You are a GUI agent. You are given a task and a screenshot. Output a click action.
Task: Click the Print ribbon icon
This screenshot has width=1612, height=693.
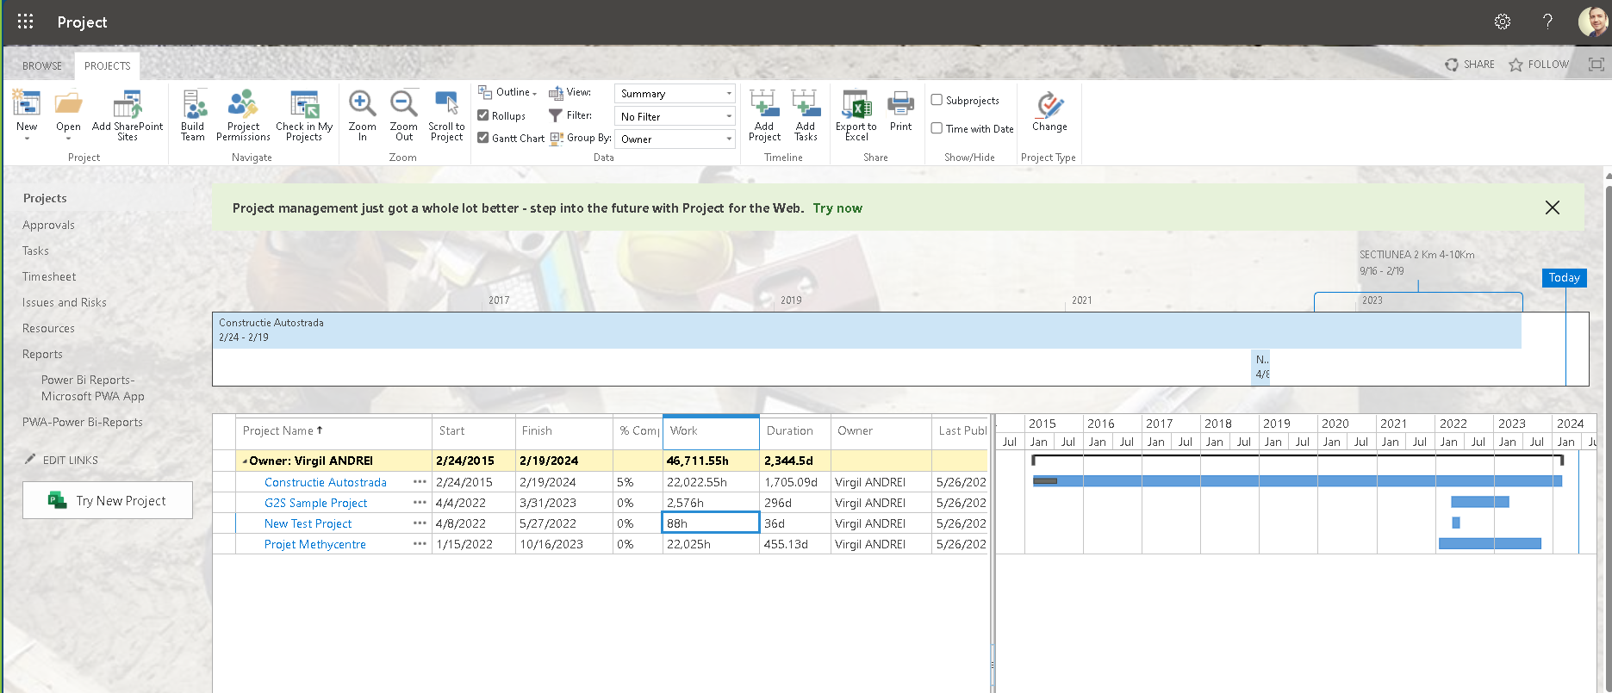[900, 105]
